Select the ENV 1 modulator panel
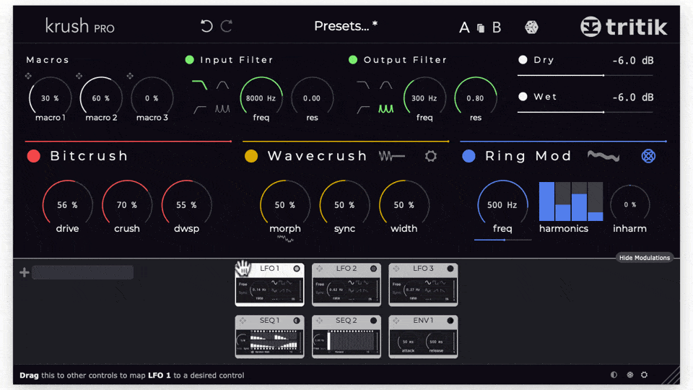This screenshot has width=693, height=390. [x=422, y=336]
